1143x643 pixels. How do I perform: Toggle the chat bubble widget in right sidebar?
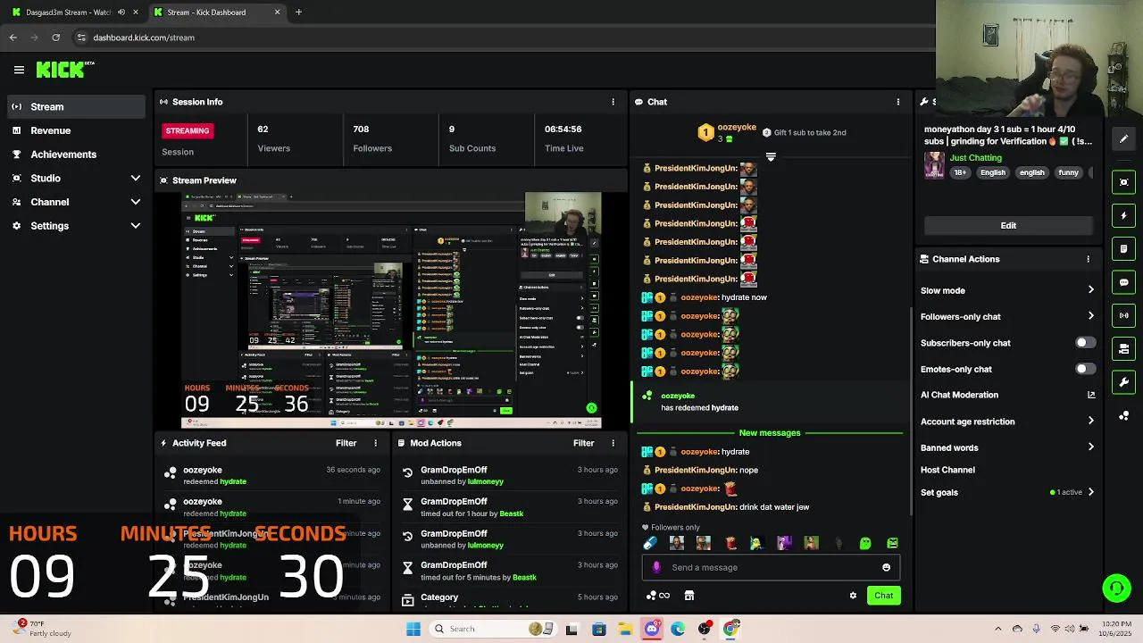tap(1124, 282)
